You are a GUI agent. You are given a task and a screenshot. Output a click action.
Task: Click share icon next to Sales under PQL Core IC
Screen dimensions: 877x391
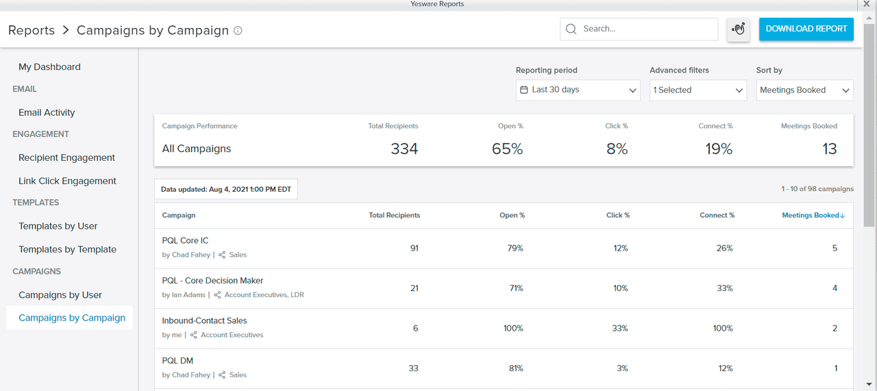coord(222,255)
